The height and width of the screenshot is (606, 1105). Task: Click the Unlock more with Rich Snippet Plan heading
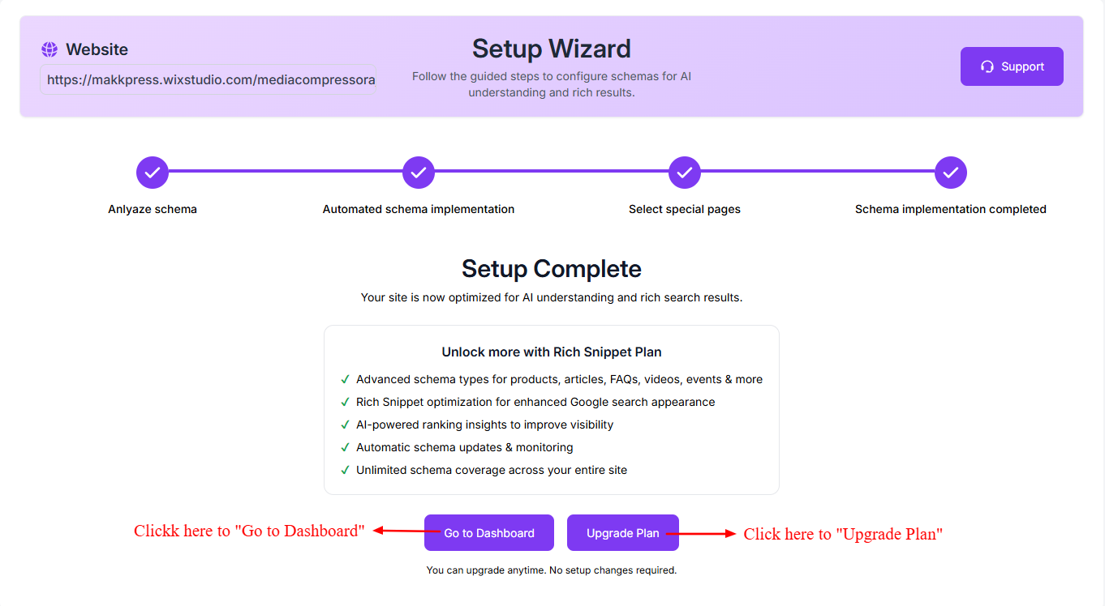click(552, 352)
